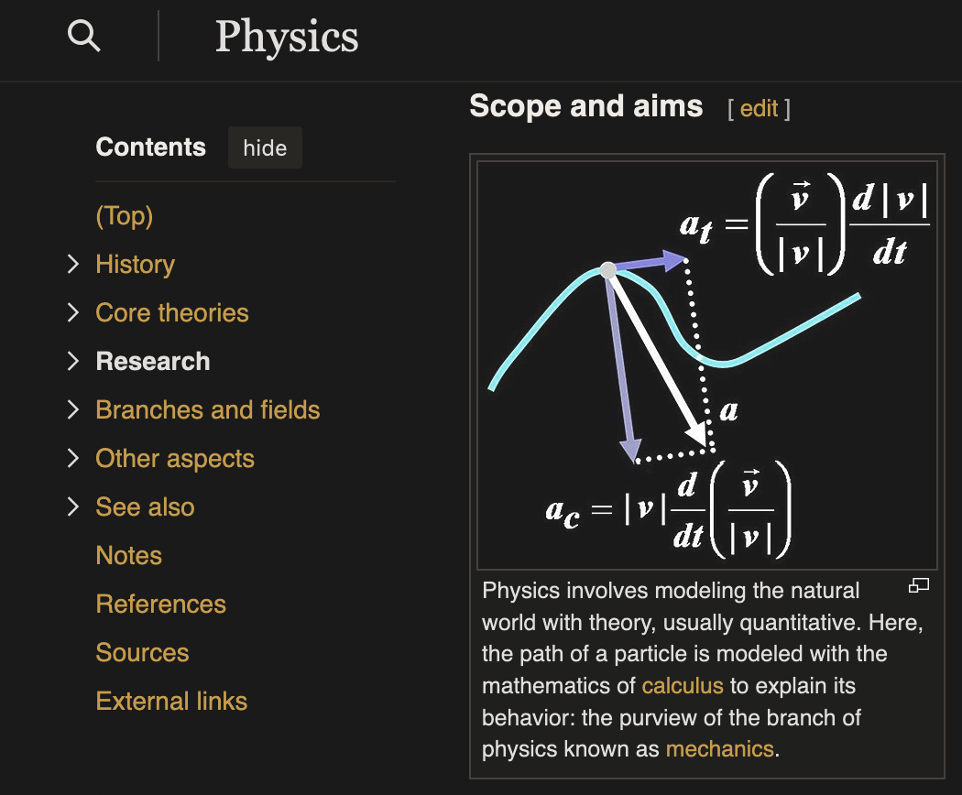This screenshot has width=962, height=795.
Task: Click the image enlarge icon below the diagram
Action: pos(919,584)
